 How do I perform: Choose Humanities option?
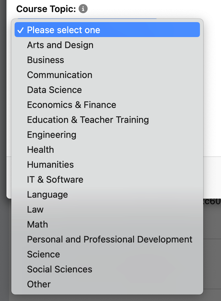tap(107, 165)
